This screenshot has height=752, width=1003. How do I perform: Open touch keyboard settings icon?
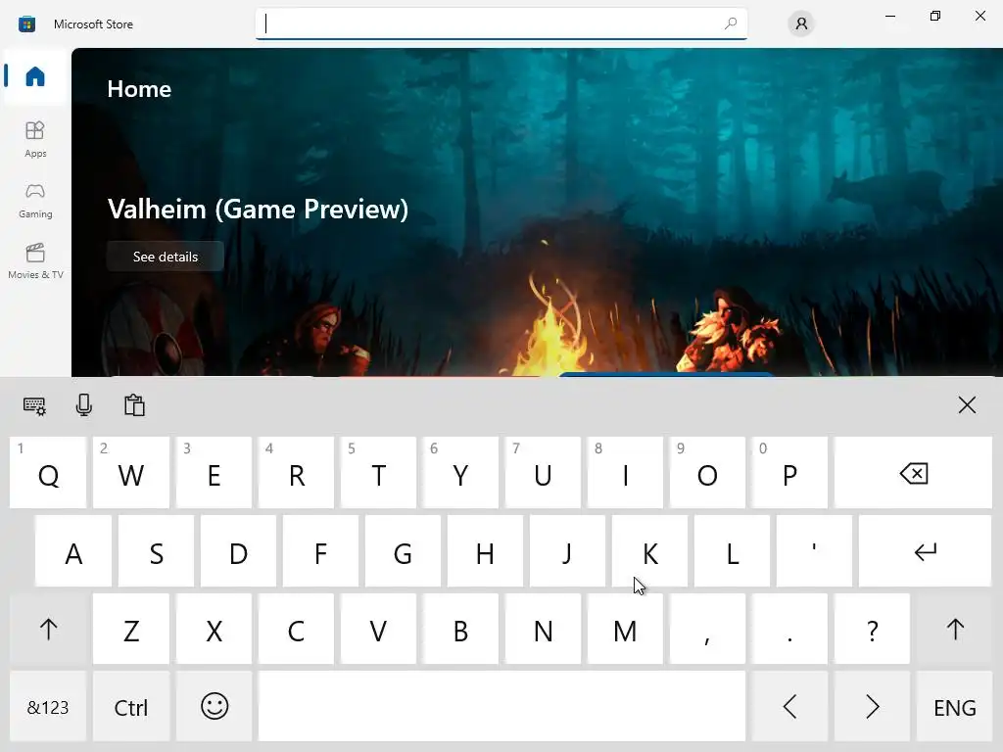pos(34,405)
